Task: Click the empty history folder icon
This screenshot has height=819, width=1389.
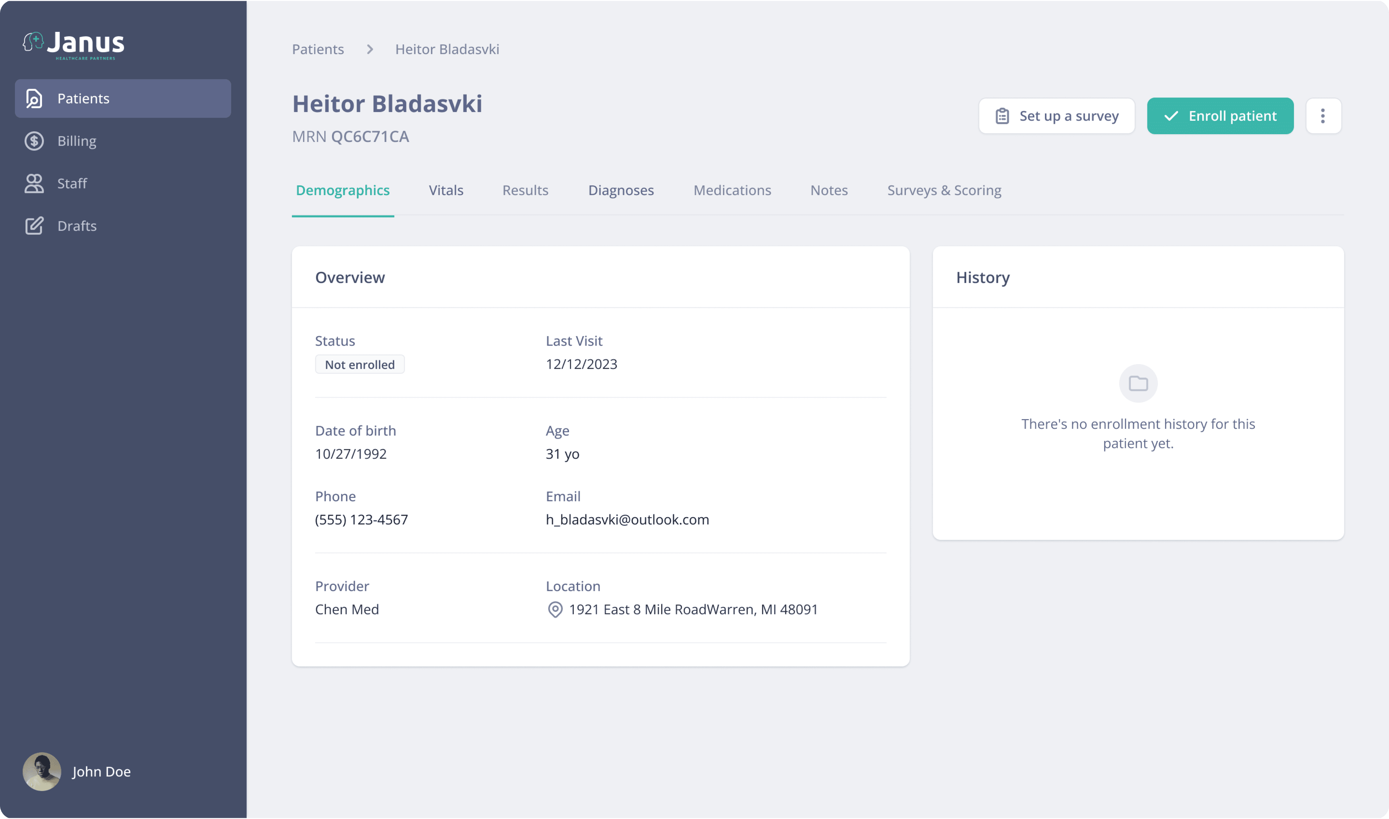Action: pos(1138,383)
